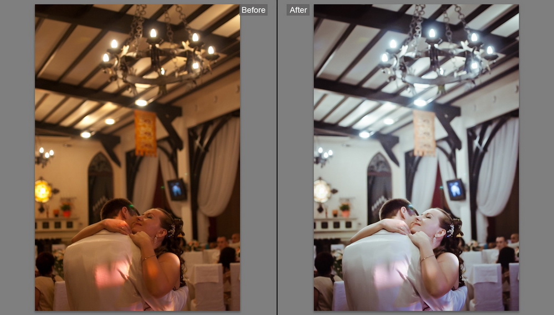The width and height of the screenshot is (554, 315).
Task: Click the small wall sconce in After photo
Action: [x=322, y=156]
